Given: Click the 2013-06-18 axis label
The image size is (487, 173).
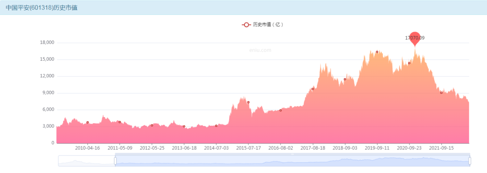Looking at the screenshot, I should (184, 148).
